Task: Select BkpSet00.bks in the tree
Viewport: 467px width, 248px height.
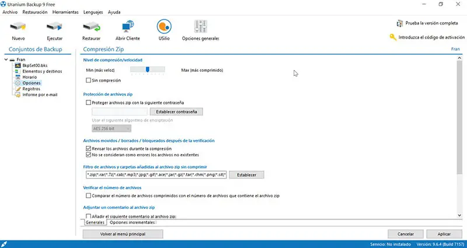Action: point(35,65)
